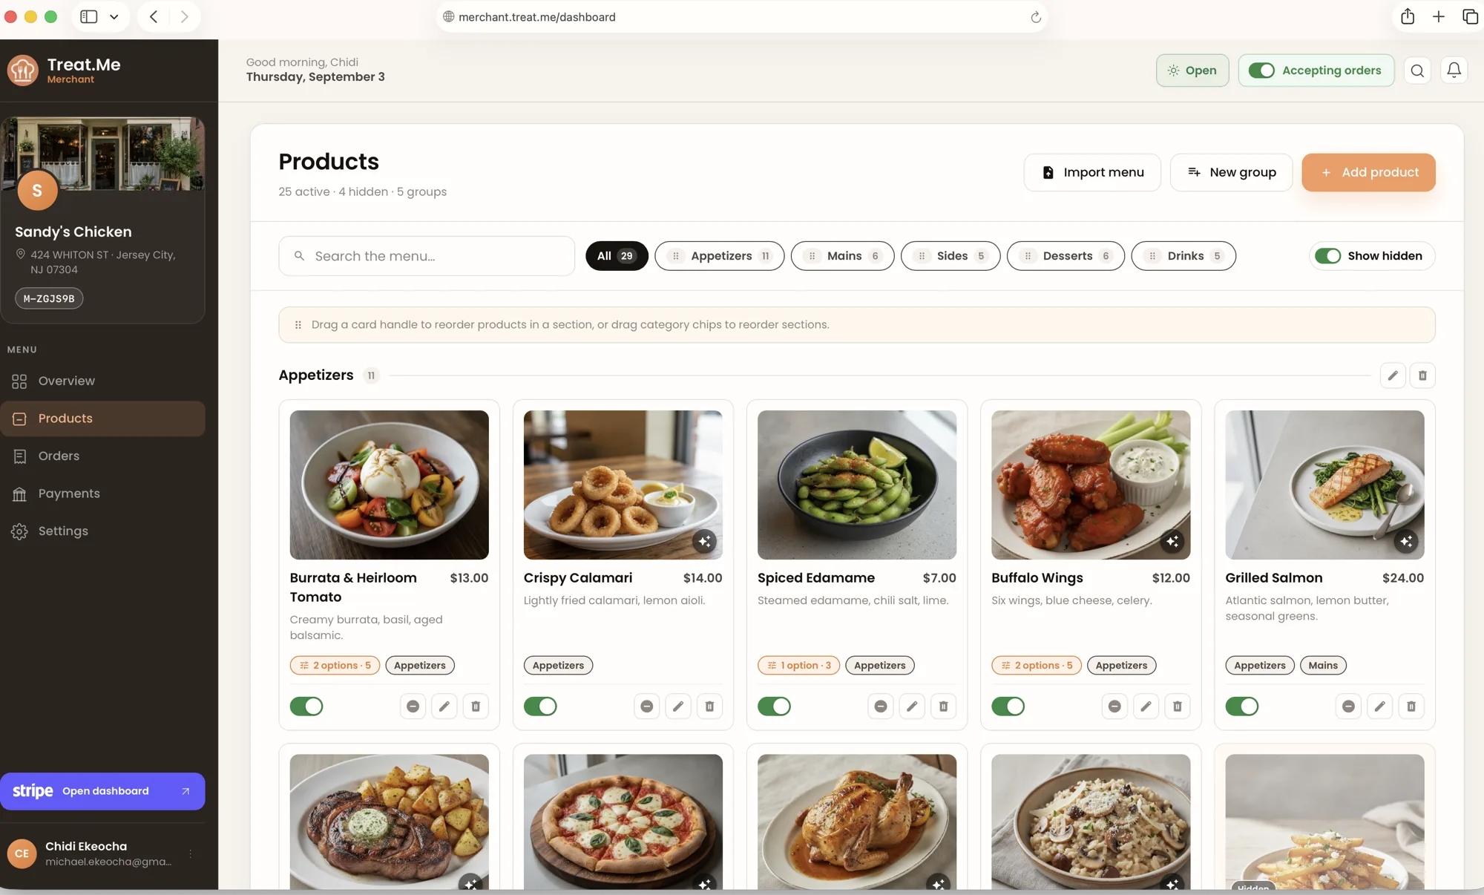Edit the Buffalo Wings product
This screenshot has width=1484, height=895.
1146,707
